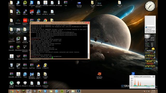Click the Broken Arrow weather gadget
Viewport: 166px width, 93px height.
(150, 42)
